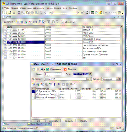Open Тип цен selection ellipsis button
This screenshot has height=133, width=127.
click(117, 79)
